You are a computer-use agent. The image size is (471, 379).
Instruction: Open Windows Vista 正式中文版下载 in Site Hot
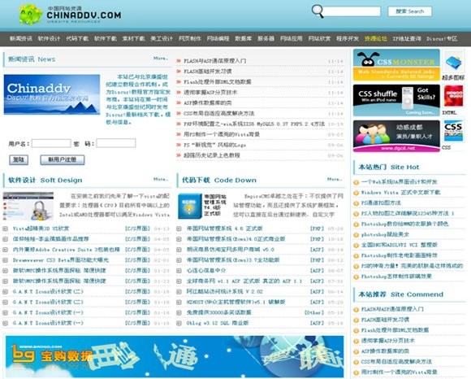point(400,193)
